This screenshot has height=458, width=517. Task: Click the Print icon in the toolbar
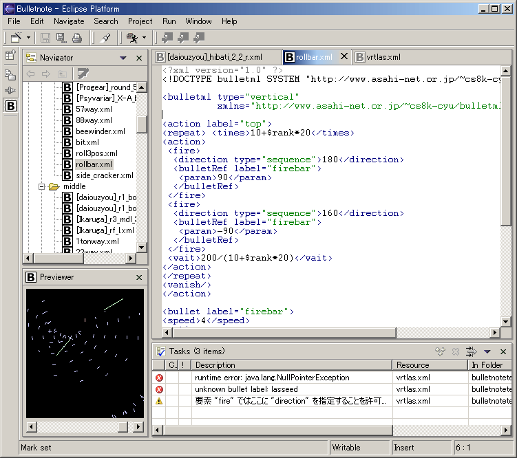click(x=77, y=38)
